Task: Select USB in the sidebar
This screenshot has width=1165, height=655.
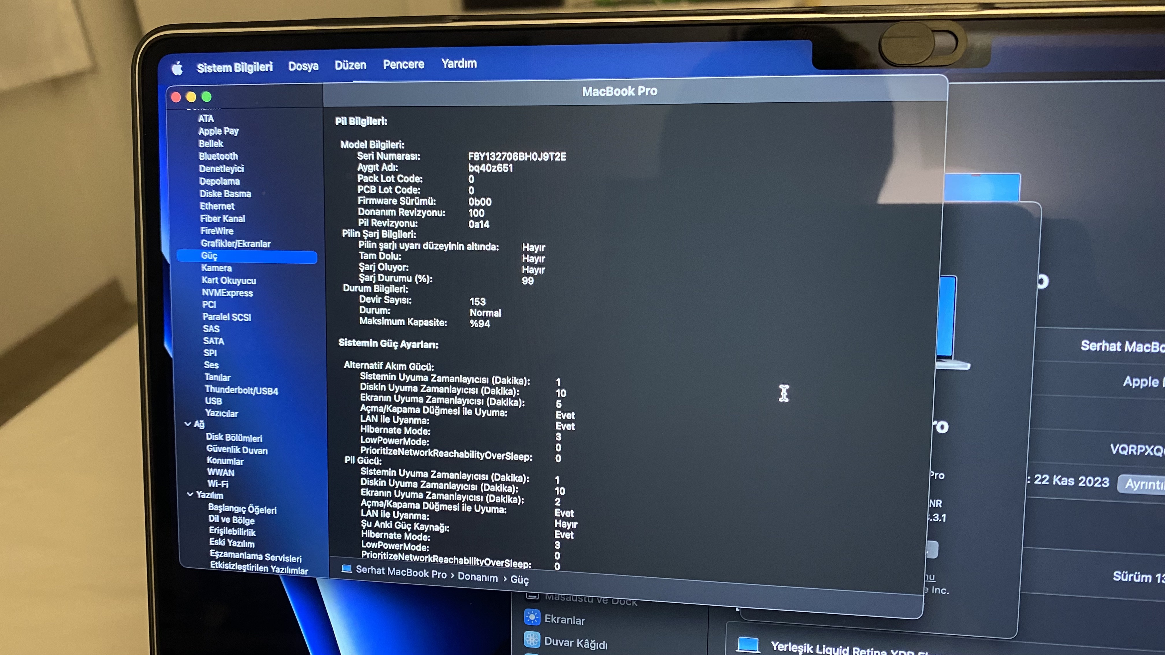Action: point(214,401)
